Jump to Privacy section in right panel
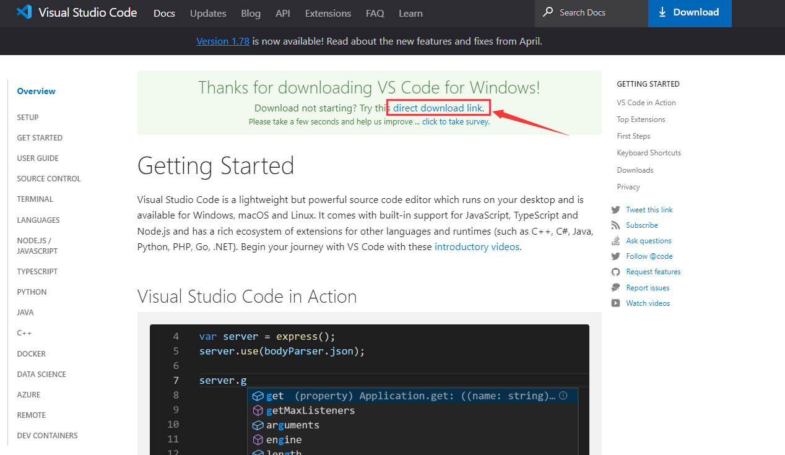This screenshot has width=785, height=455. click(x=628, y=187)
